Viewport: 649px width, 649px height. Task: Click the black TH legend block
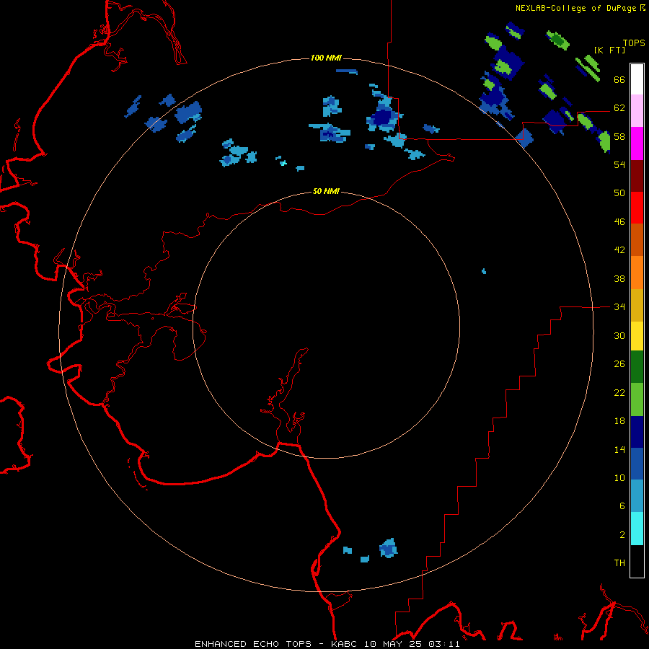[x=637, y=561]
